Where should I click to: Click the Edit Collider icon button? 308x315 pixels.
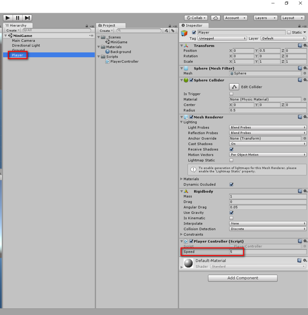click(234, 87)
